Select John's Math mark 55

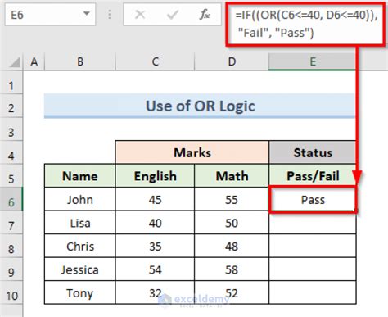[232, 199]
